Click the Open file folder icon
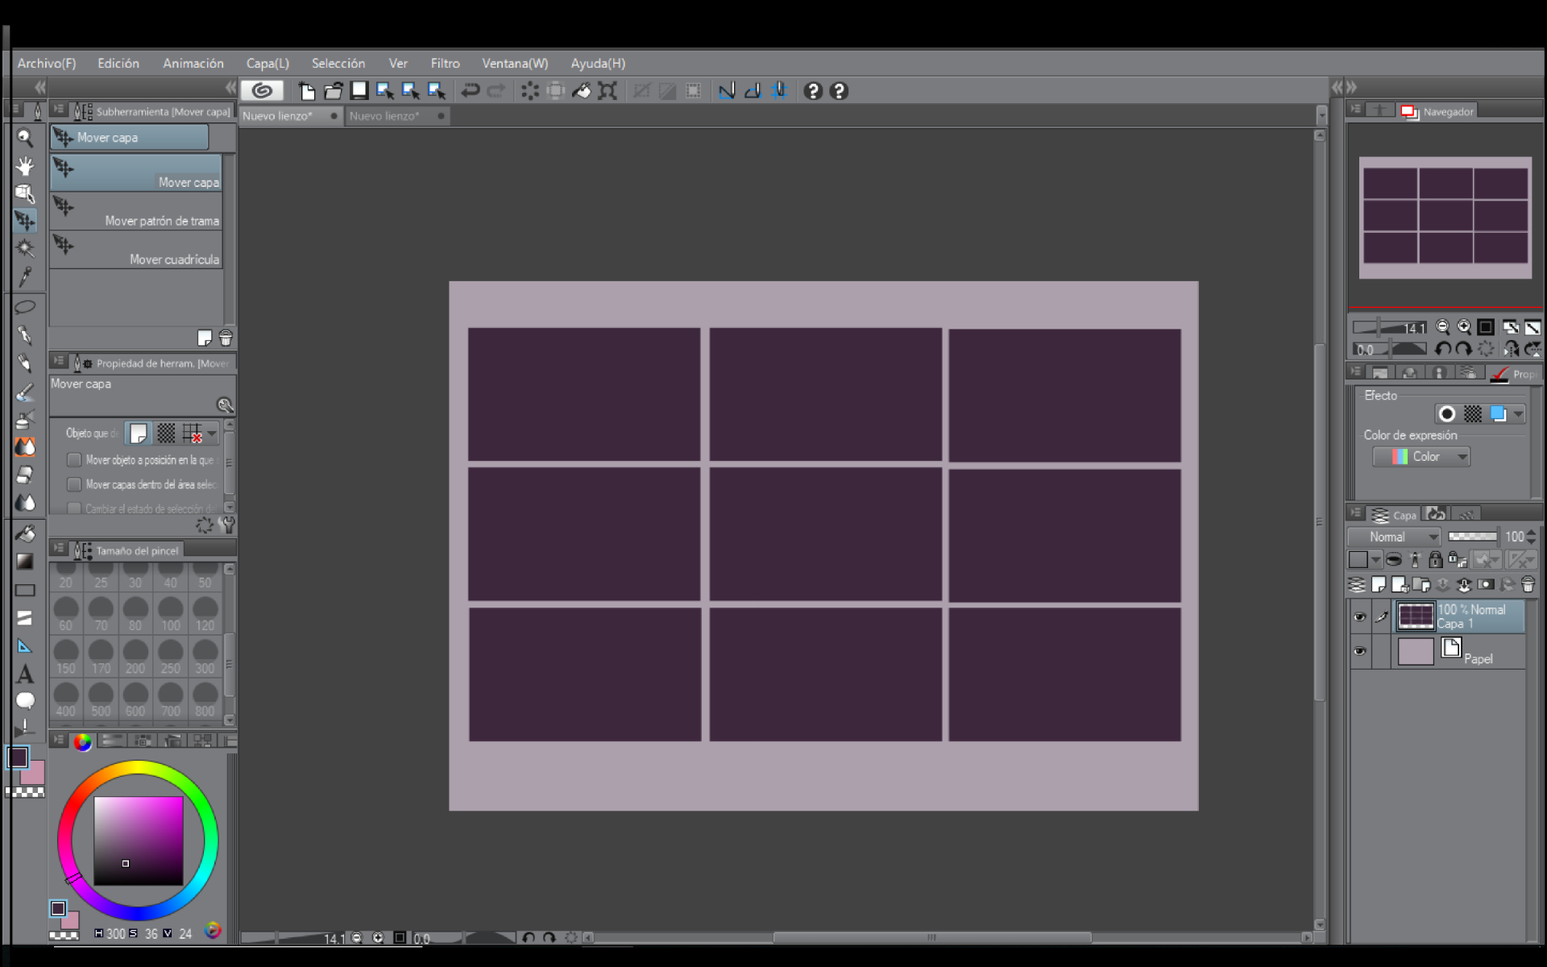Screen dimensions: 1547x967 pyautogui.click(x=333, y=91)
